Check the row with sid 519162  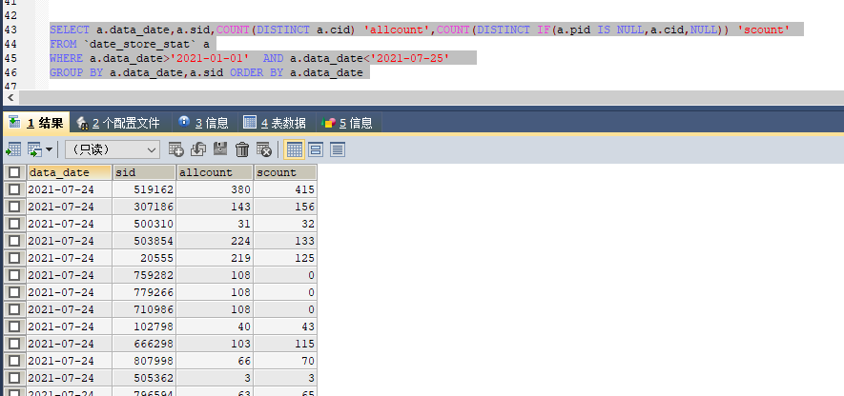[14, 189]
